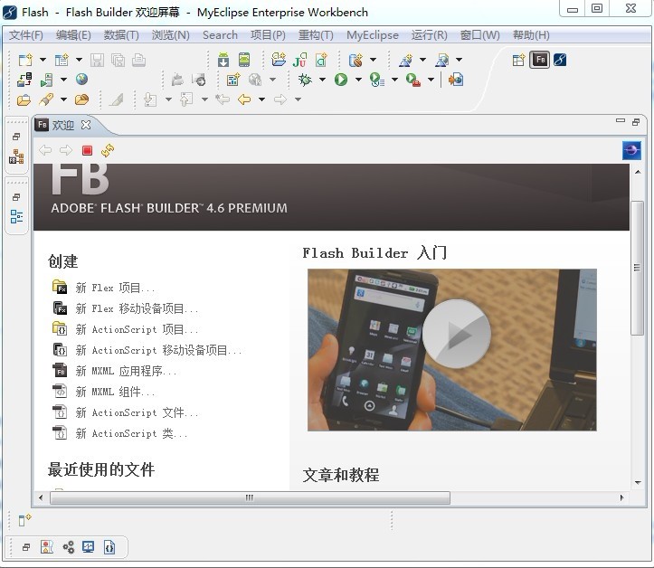Click the Search flashlight icon
This screenshot has width=654, height=568.
[46, 99]
